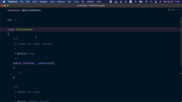Open the Git menu
The image size is (182, 102).
coord(83,2)
